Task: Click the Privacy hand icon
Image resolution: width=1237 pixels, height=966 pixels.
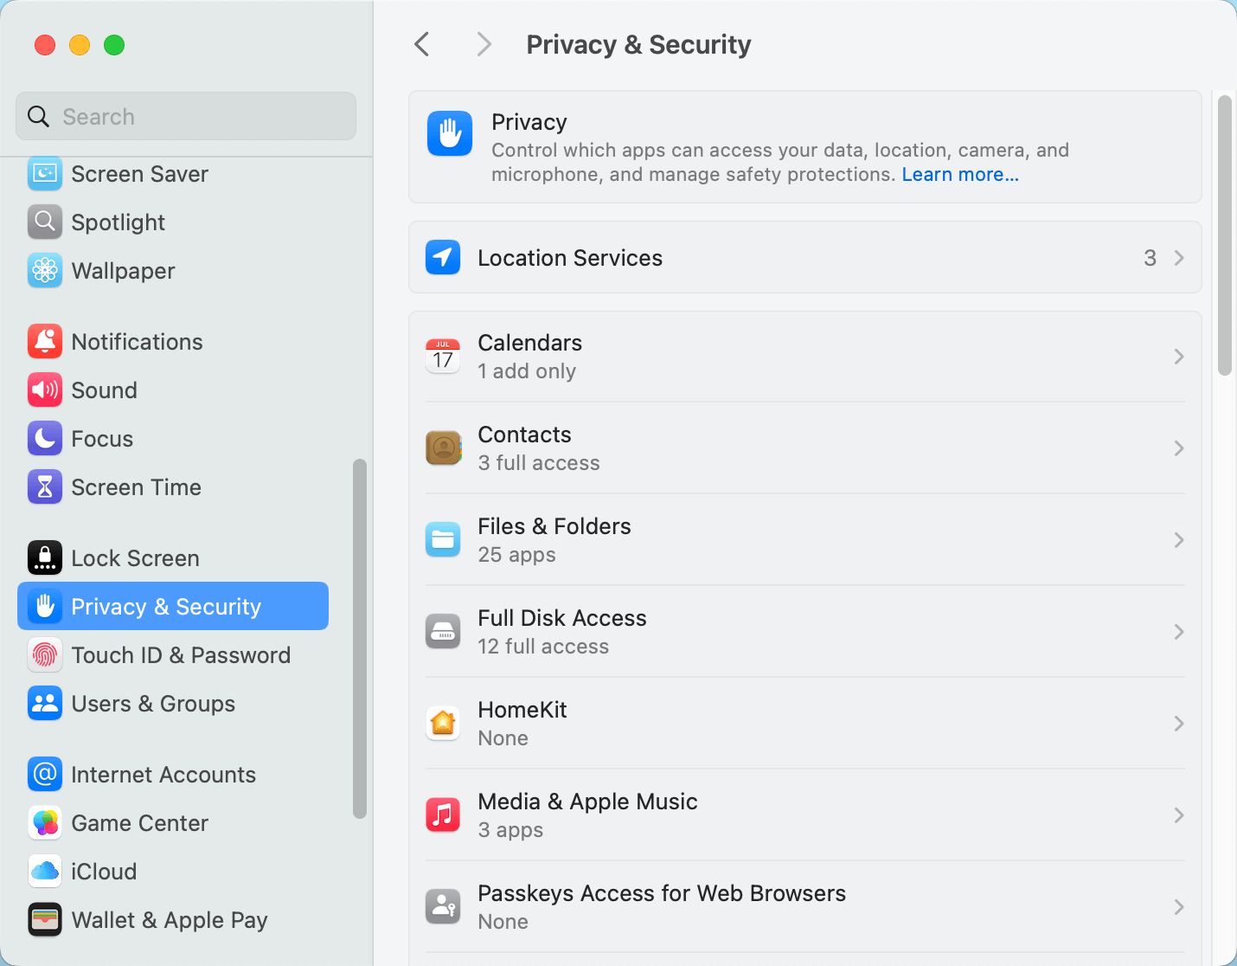Action: click(x=450, y=133)
